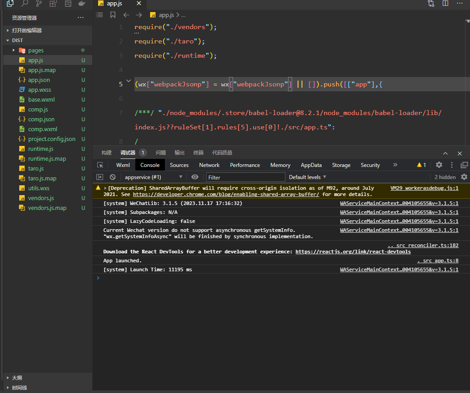Open the react-devtools link
Image resolution: width=470 pixels, height=393 pixels.
pos(353,252)
